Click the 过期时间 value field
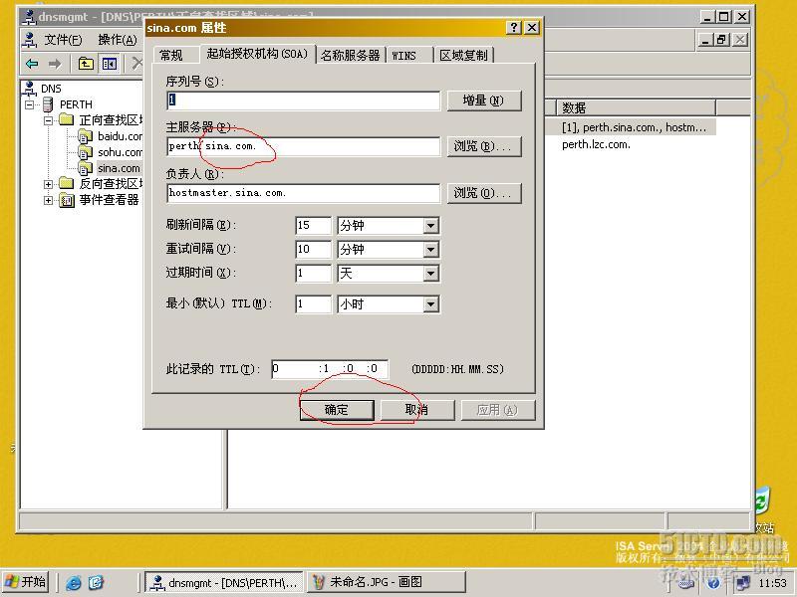 click(313, 273)
